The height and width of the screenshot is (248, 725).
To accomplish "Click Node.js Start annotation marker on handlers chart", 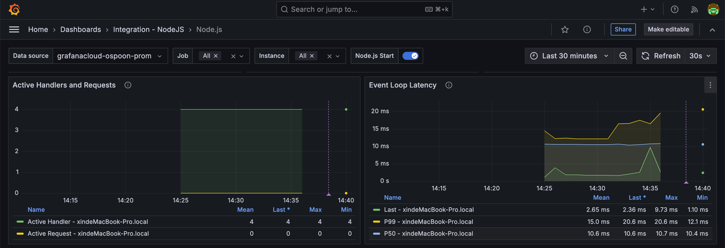I will [329, 194].
